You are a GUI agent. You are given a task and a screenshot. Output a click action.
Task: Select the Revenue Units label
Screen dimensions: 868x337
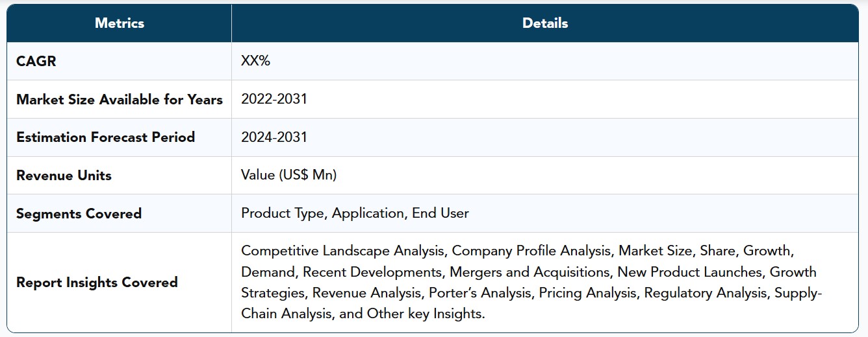click(x=64, y=176)
